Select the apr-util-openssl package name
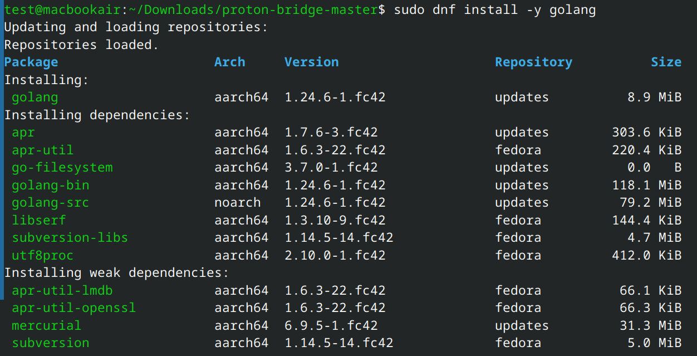 pyautogui.click(x=73, y=308)
